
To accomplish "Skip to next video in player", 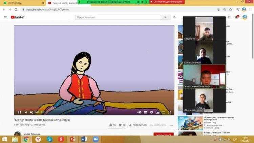I will (26, 112).
